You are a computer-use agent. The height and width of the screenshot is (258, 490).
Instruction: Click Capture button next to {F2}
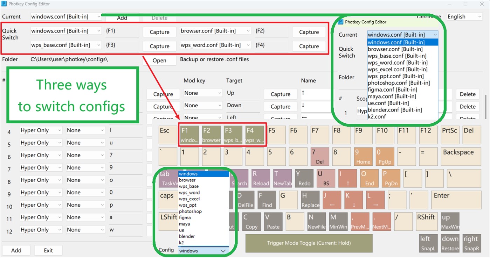(309, 32)
